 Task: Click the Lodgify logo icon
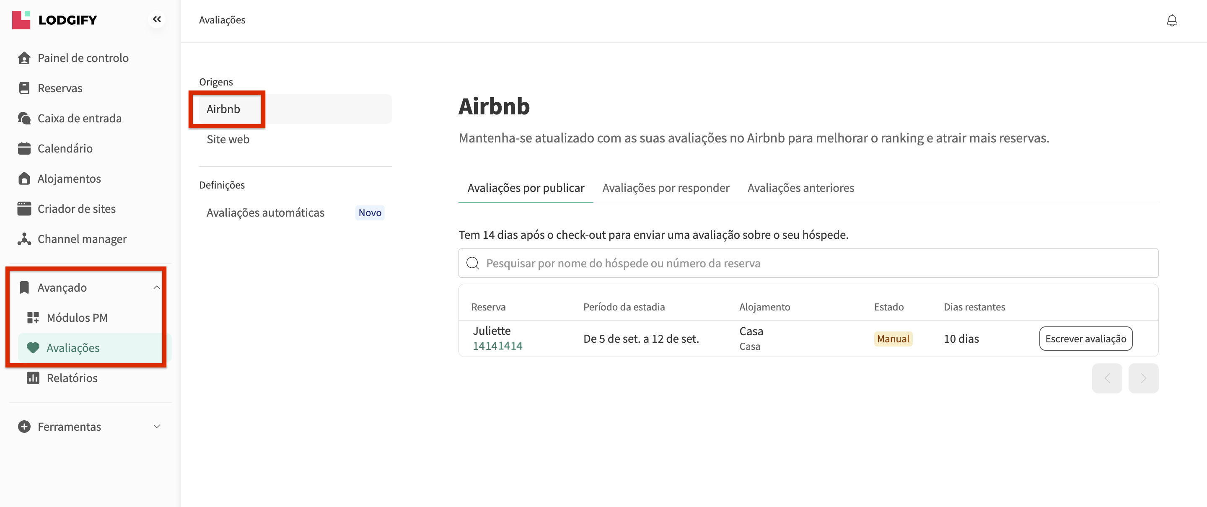21,20
